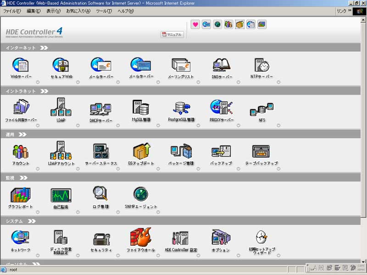
Task: Open the バックアップ icon
Action: coord(221,151)
